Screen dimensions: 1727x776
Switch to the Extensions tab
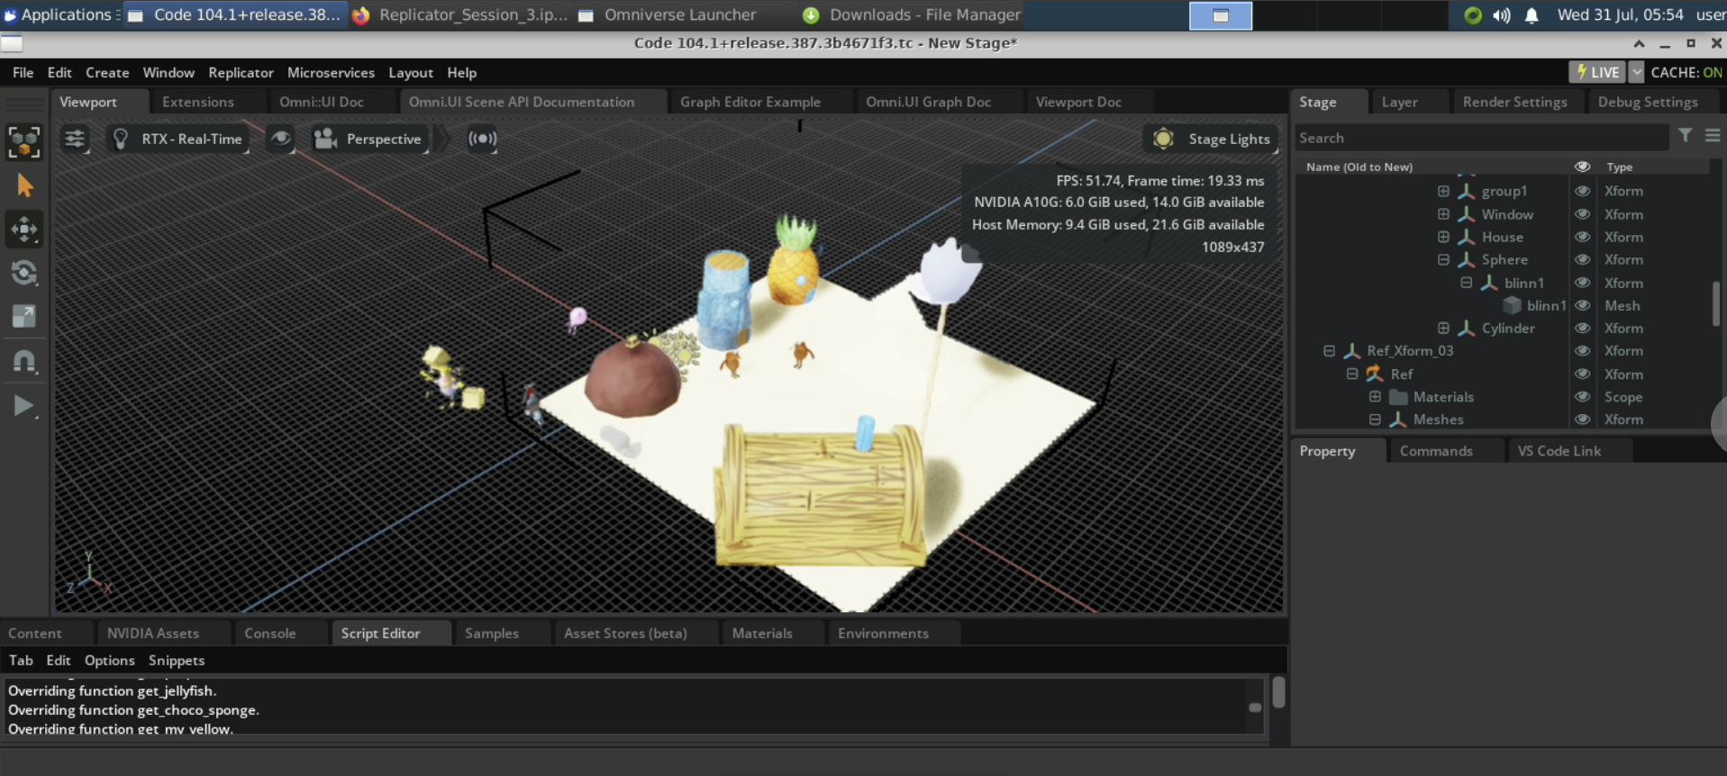198,102
